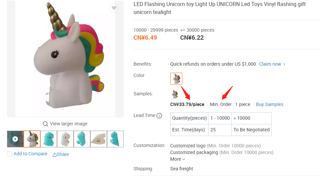Click the View larger image text
This screenshot has width=320, height=180.
click(x=69, y=124)
